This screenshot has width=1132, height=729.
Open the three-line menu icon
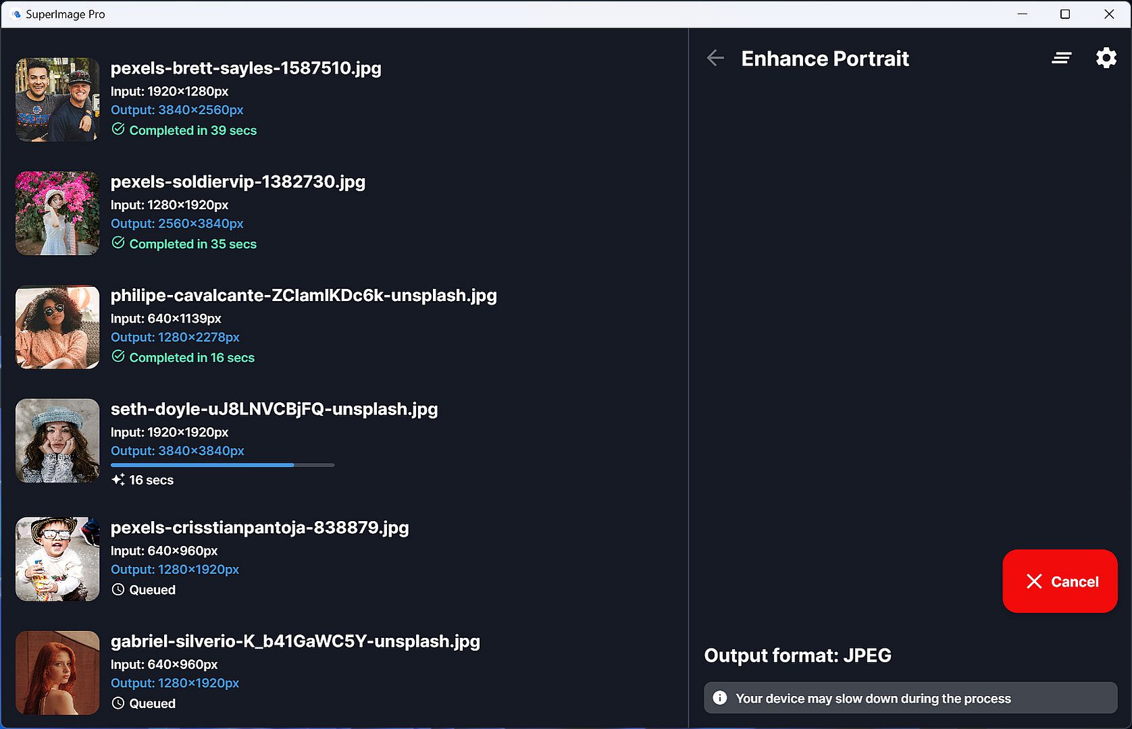1061,58
